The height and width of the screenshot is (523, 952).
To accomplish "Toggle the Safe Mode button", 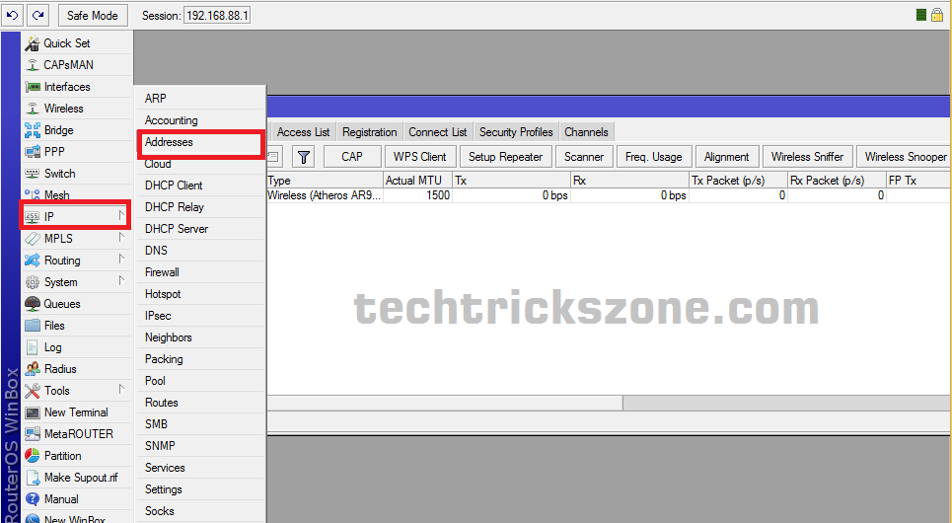I will [93, 15].
